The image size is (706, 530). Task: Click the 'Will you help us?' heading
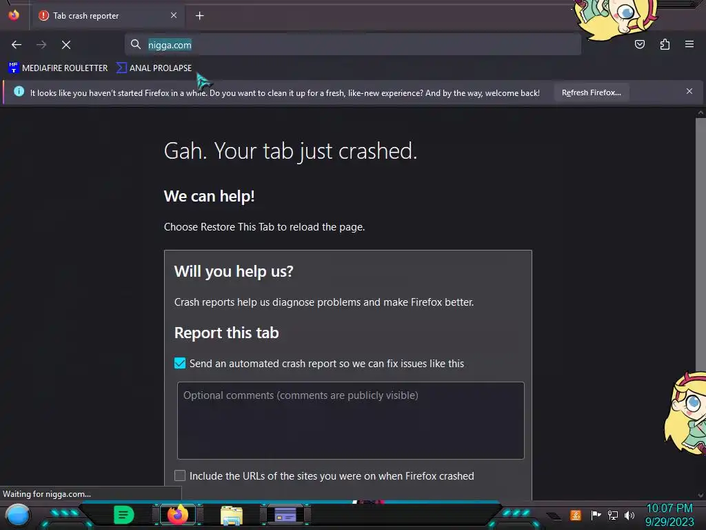pos(234,271)
